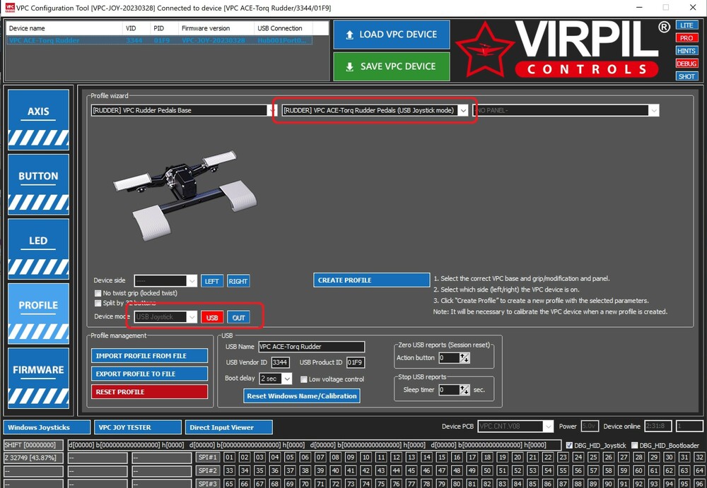Screen dimensions: 707x488
Task: Show HINTS using the top-right icon
Action: pos(686,50)
